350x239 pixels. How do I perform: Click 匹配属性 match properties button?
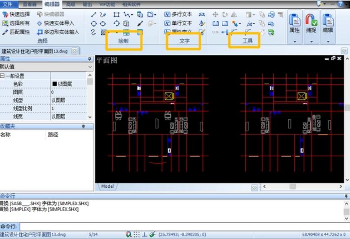(x=16, y=32)
